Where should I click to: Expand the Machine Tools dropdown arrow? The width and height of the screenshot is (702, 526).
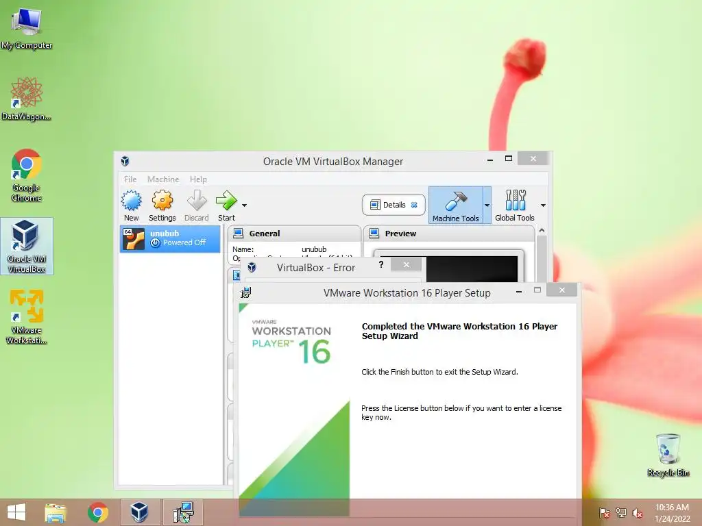pyautogui.click(x=487, y=205)
